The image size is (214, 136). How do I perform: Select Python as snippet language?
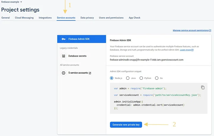point(141,78)
